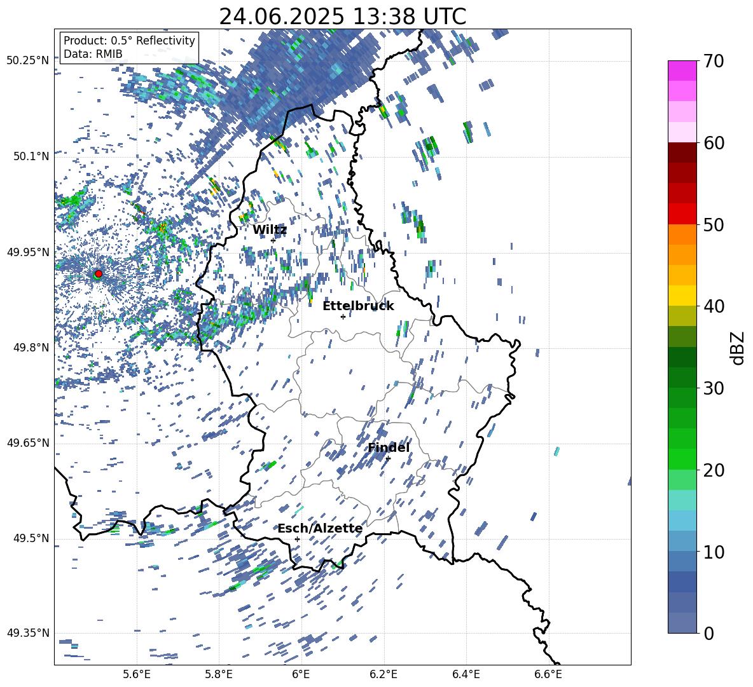Click the 'Data: RMIB' text
The width and height of the screenshot is (753, 687).
93,54
